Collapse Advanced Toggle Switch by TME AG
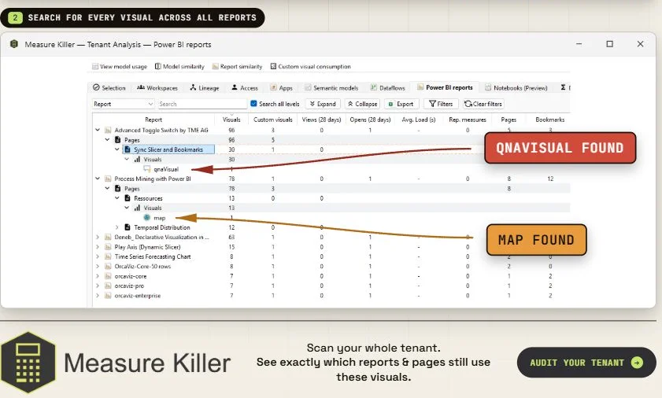The width and height of the screenshot is (662, 398). pos(98,130)
